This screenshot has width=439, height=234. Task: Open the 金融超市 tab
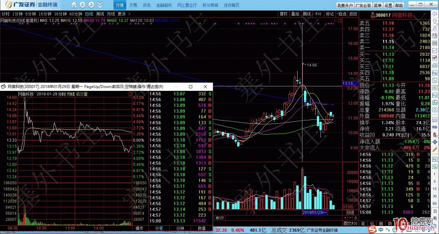164,5
